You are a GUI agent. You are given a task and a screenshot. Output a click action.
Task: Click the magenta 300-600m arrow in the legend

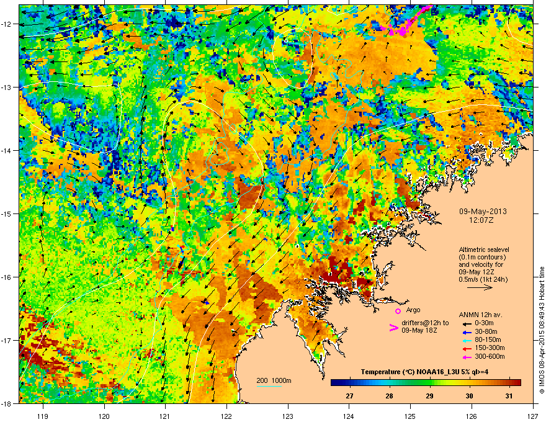[x=466, y=357]
